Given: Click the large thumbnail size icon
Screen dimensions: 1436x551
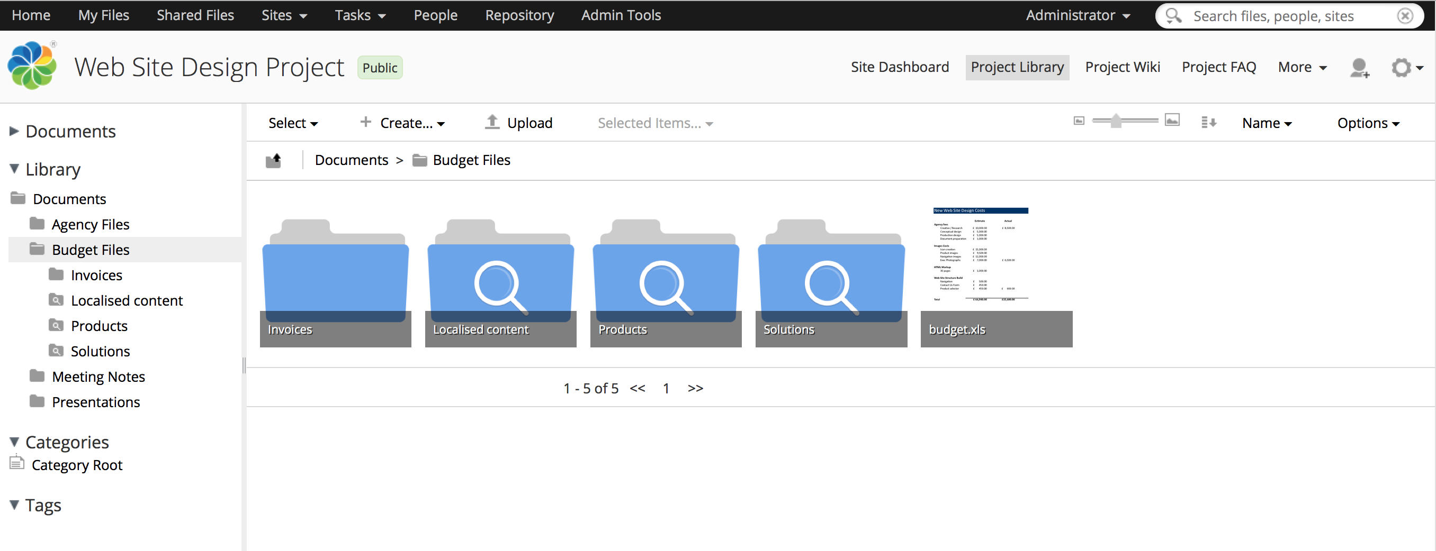Looking at the screenshot, I should pyautogui.click(x=1172, y=121).
